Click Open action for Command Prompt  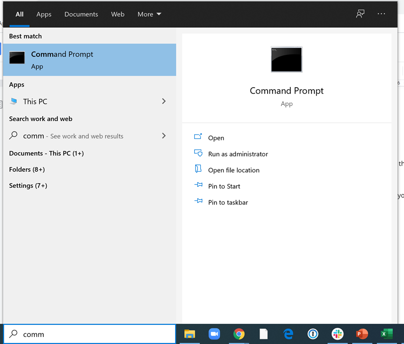(216, 138)
